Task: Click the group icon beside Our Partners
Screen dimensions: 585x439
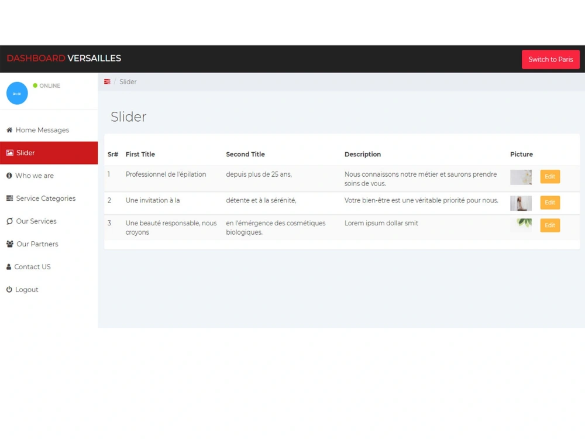Action: point(10,243)
